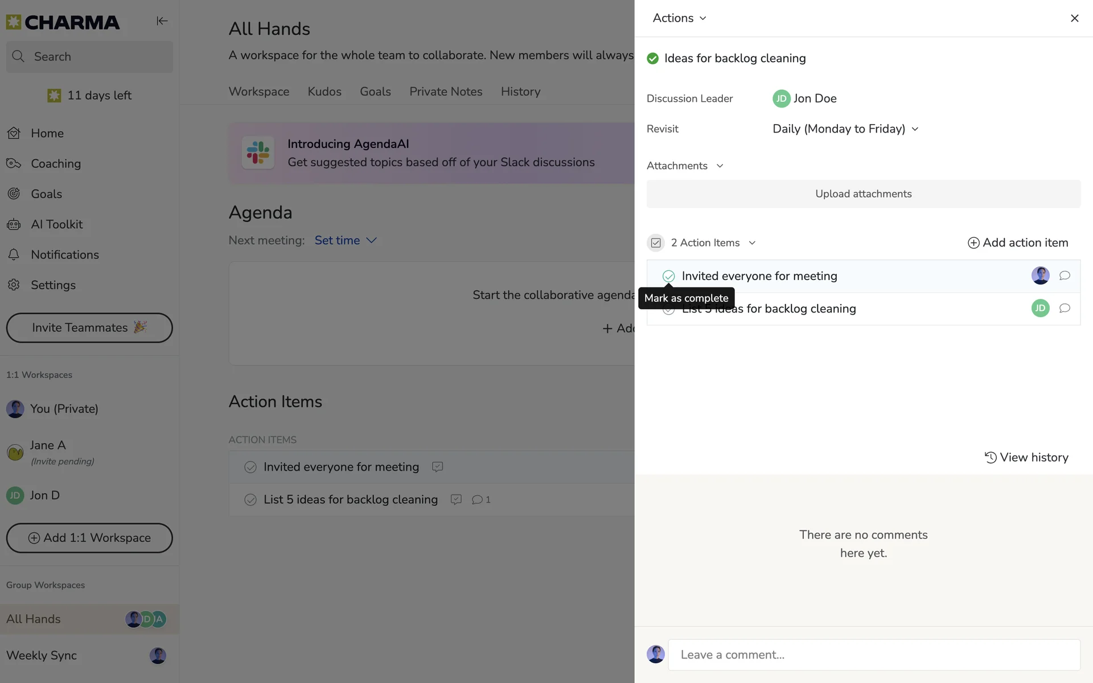This screenshot has height=683, width=1093.
Task: Toggle green check on Ideas for backlog cleaning
Action: (x=653, y=59)
